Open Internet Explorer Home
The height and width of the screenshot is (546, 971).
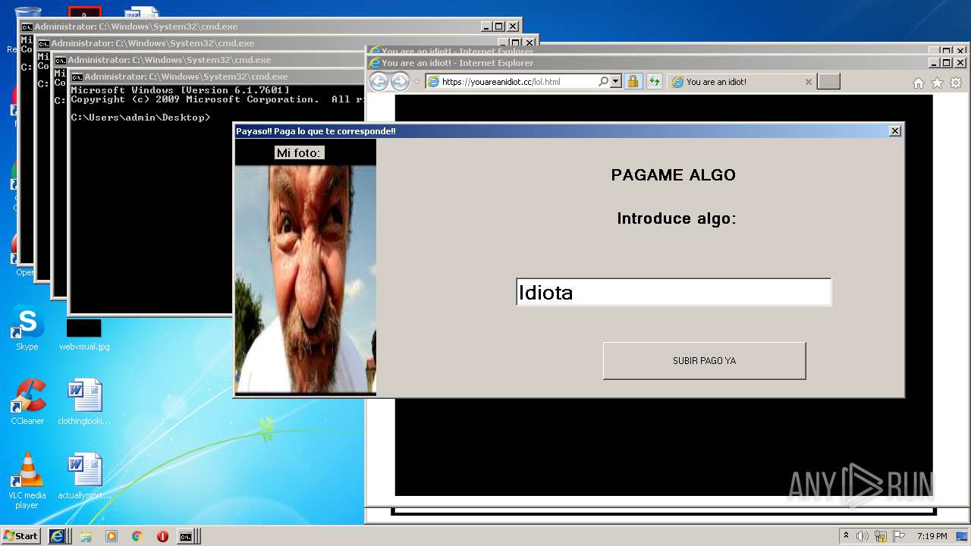(x=918, y=83)
